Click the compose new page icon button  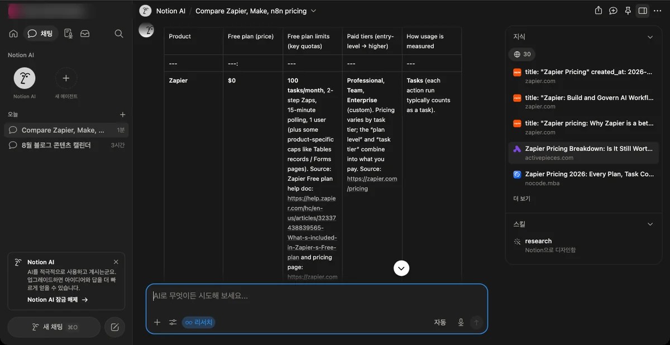coord(114,327)
